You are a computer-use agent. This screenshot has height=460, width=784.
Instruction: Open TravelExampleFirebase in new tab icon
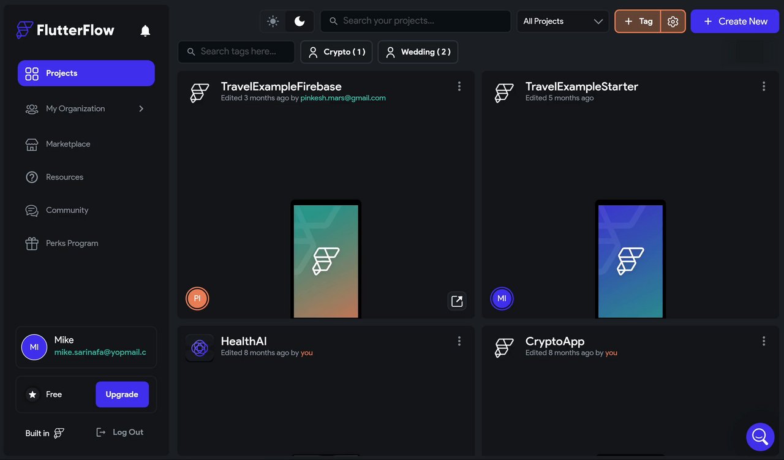tap(457, 301)
